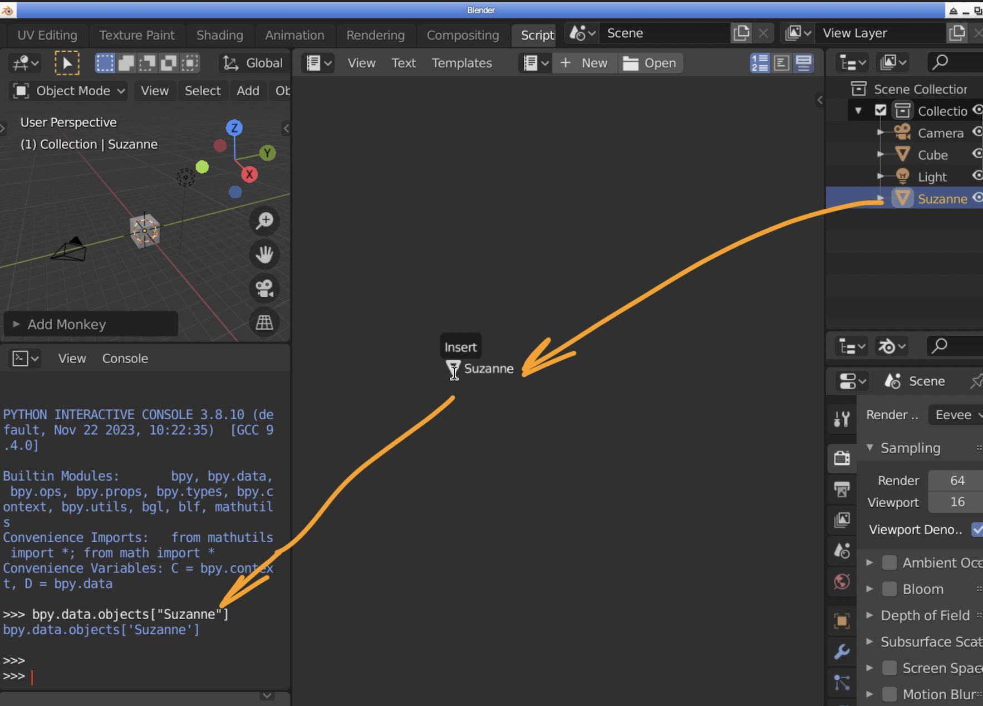Expand the Suzanne outliner row
Screen dimensions: 983x706
[x=880, y=198]
